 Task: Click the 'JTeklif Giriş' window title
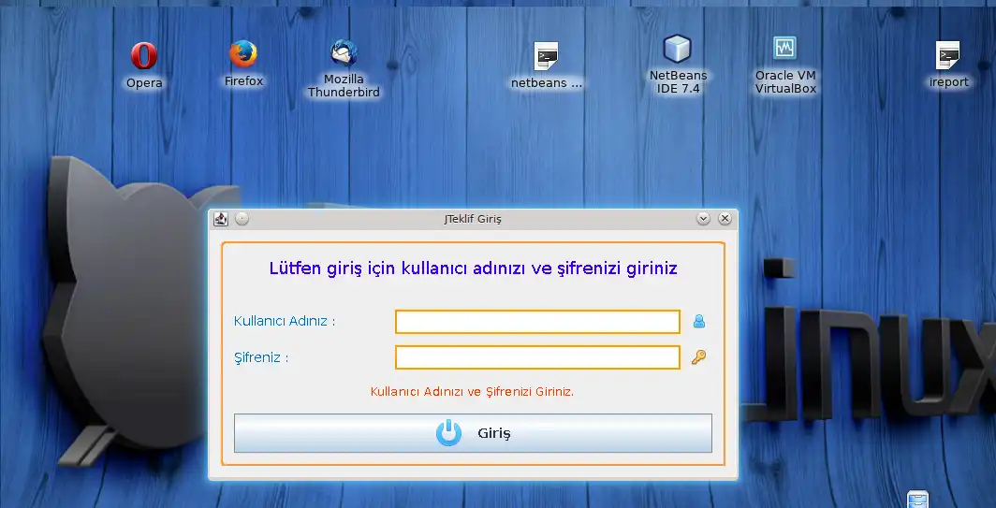[473, 219]
